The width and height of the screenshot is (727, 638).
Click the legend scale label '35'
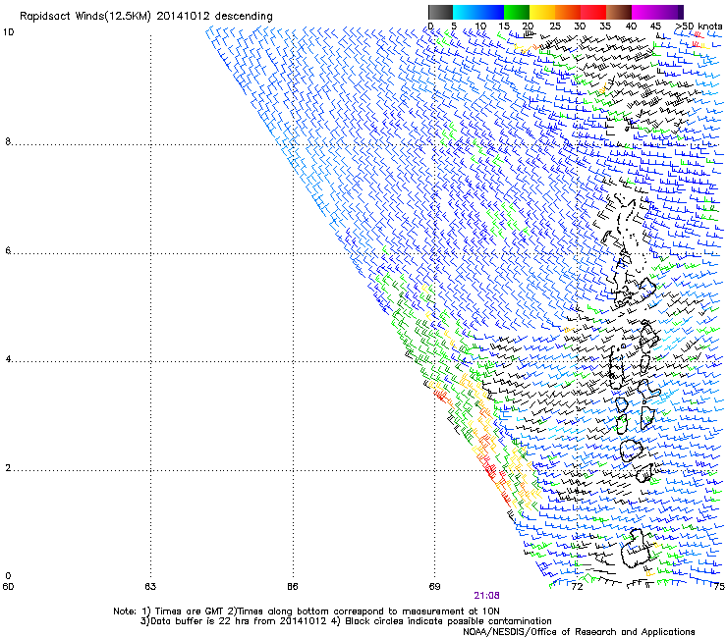[x=605, y=27]
